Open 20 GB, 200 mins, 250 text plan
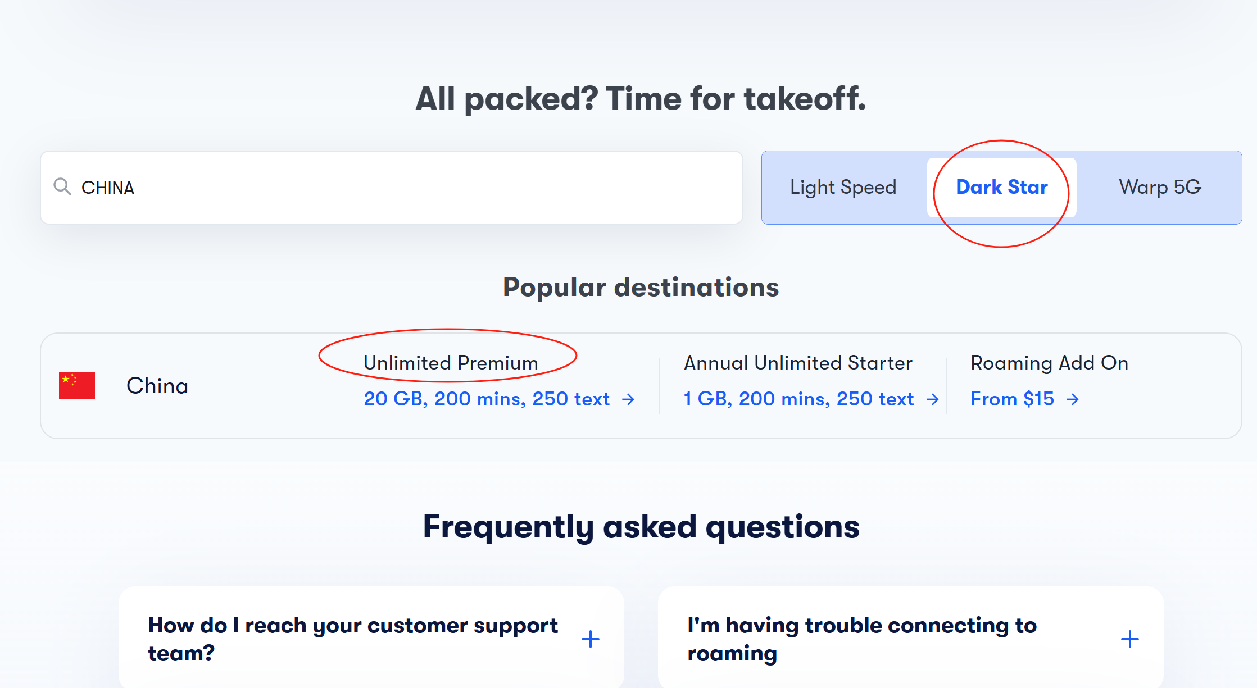 click(x=487, y=399)
